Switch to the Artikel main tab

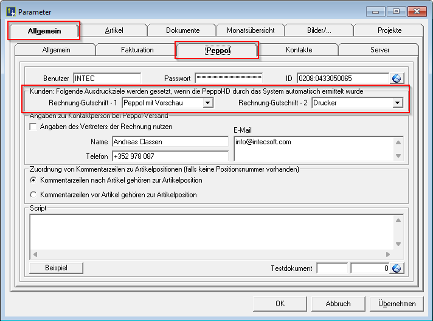tap(114, 30)
